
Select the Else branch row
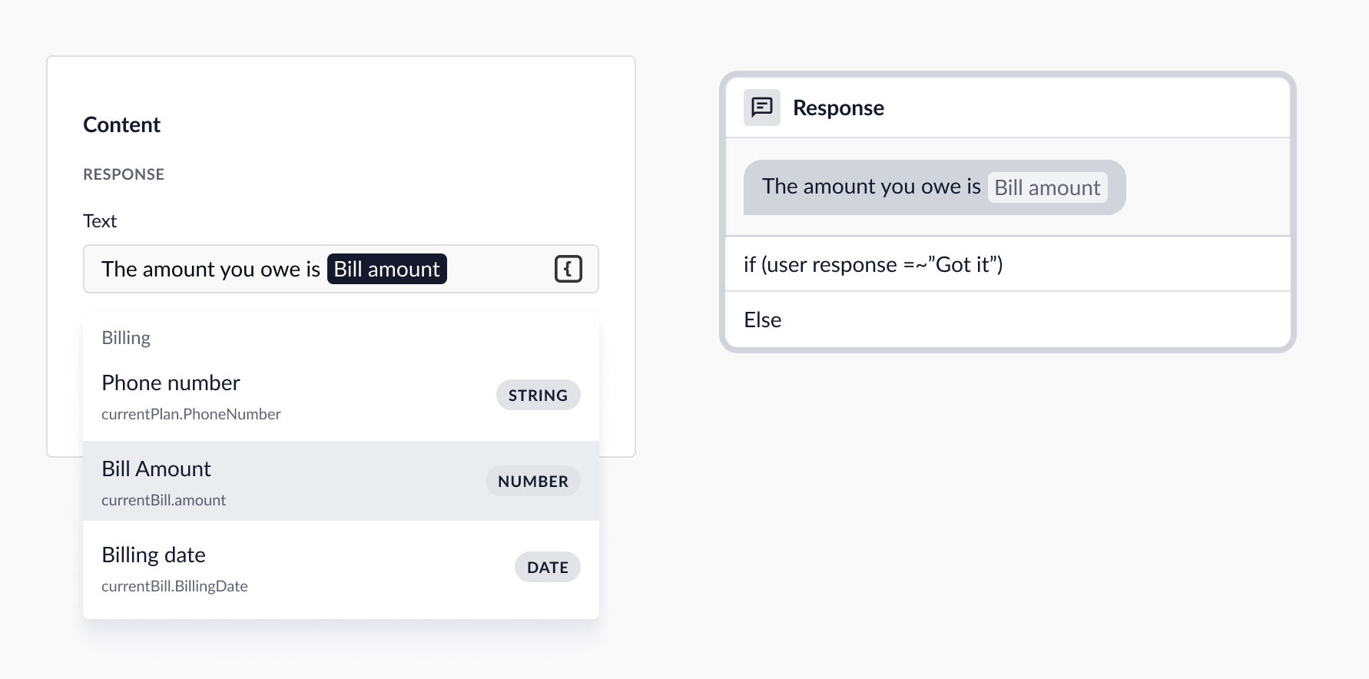[x=1007, y=320]
